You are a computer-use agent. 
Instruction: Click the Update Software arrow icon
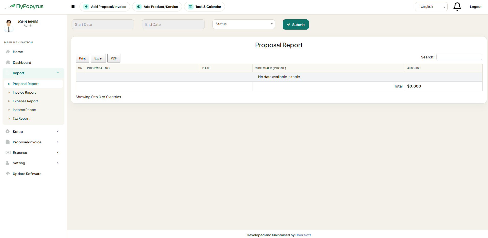click(8, 173)
